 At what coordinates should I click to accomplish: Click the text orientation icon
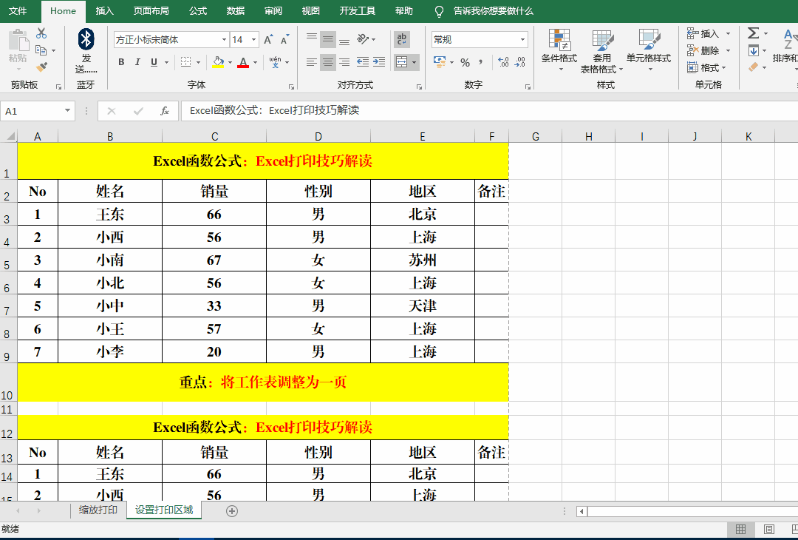click(x=362, y=39)
